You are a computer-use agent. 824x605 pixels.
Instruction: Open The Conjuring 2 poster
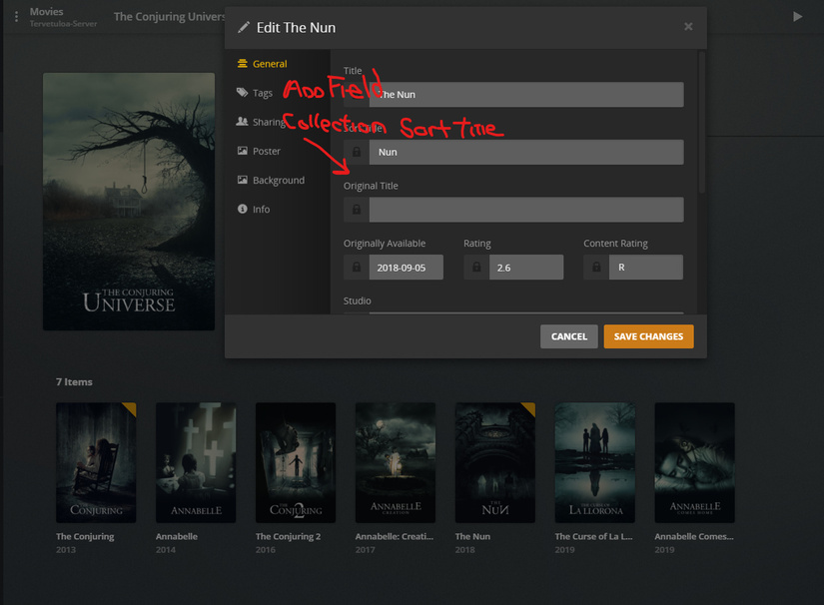(296, 462)
